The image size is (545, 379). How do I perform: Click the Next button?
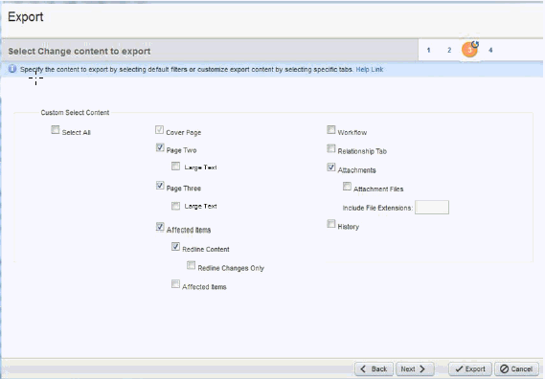tap(415, 368)
